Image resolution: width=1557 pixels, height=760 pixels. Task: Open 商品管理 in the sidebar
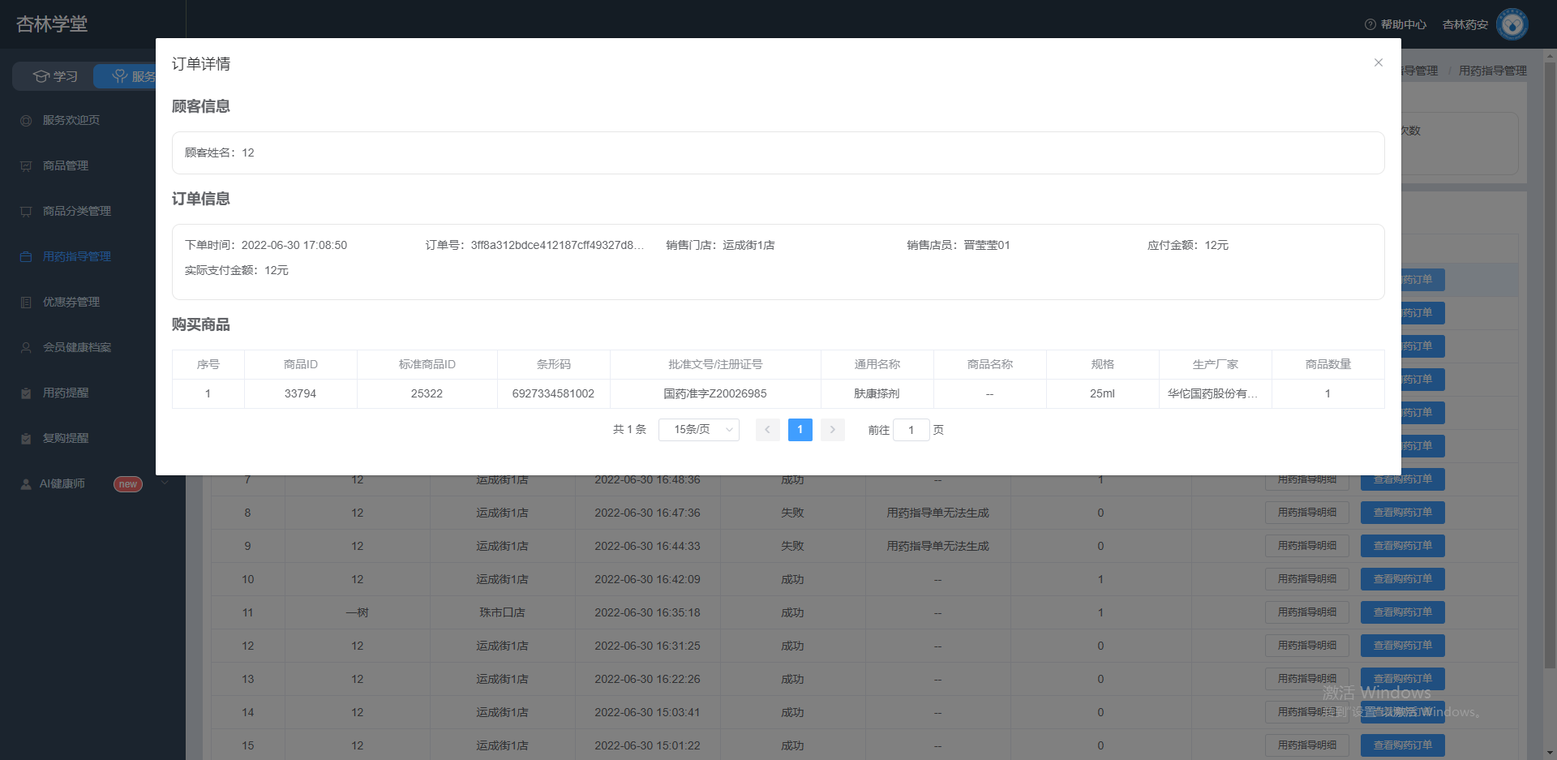[x=66, y=165]
